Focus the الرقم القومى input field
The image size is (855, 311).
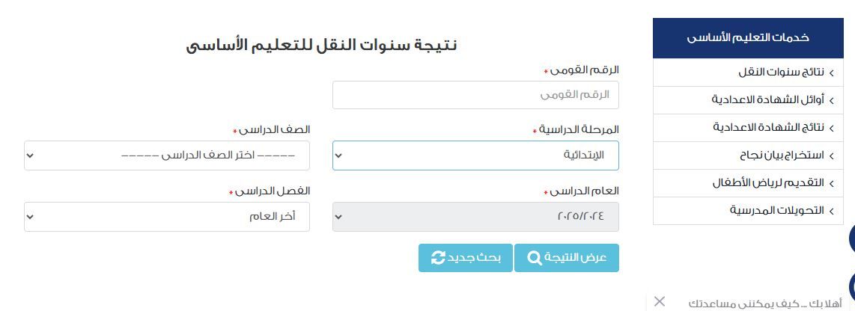pyautogui.click(x=475, y=95)
